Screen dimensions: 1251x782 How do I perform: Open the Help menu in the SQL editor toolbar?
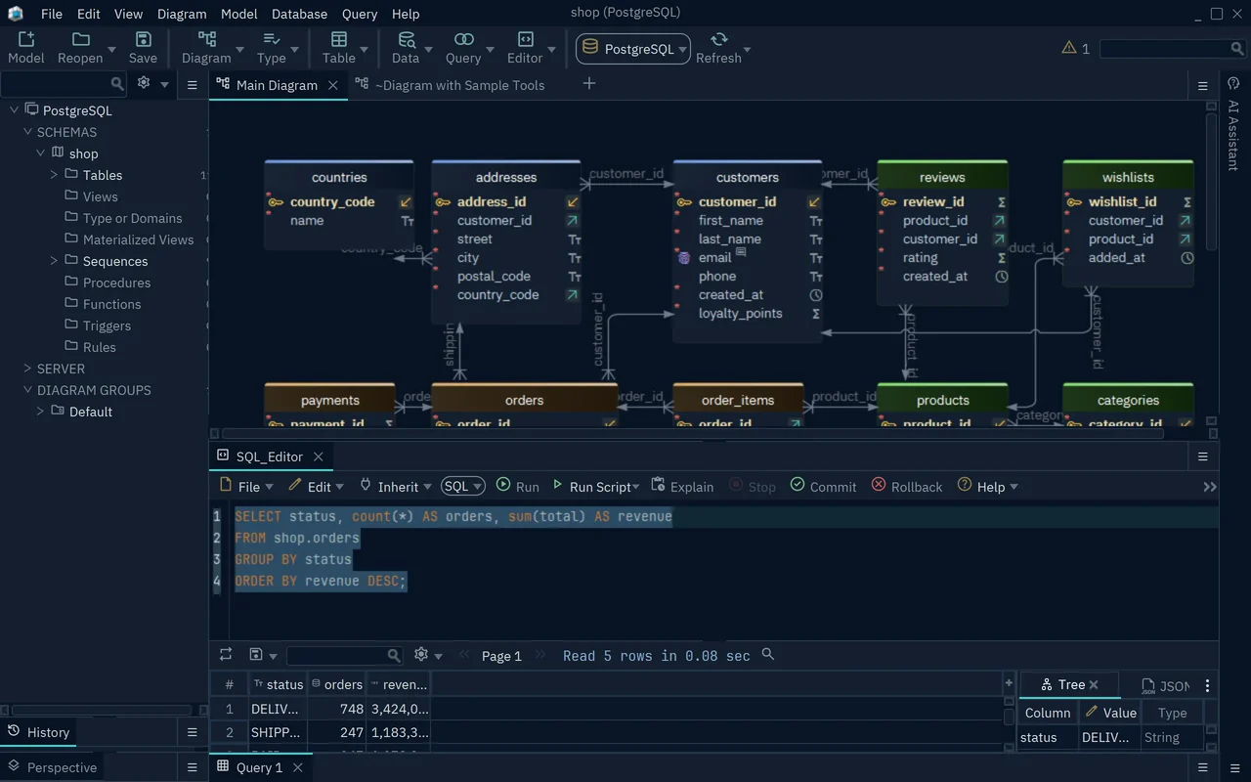[x=988, y=486]
